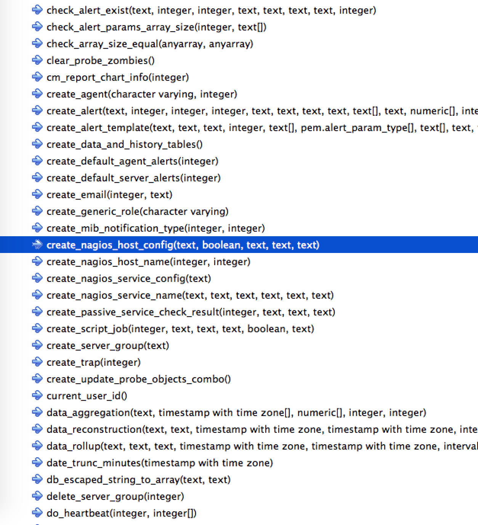This screenshot has width=478, height=525.
Task: Select create_nagios_host_name(integer, integer)
Action: point(148,262)
